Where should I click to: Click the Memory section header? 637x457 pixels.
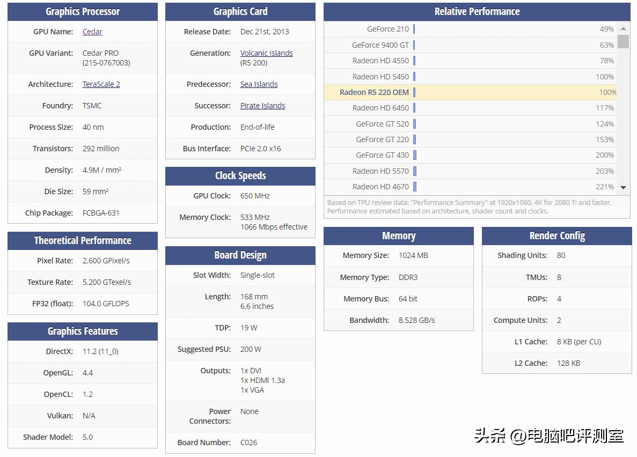coord(399,235)
